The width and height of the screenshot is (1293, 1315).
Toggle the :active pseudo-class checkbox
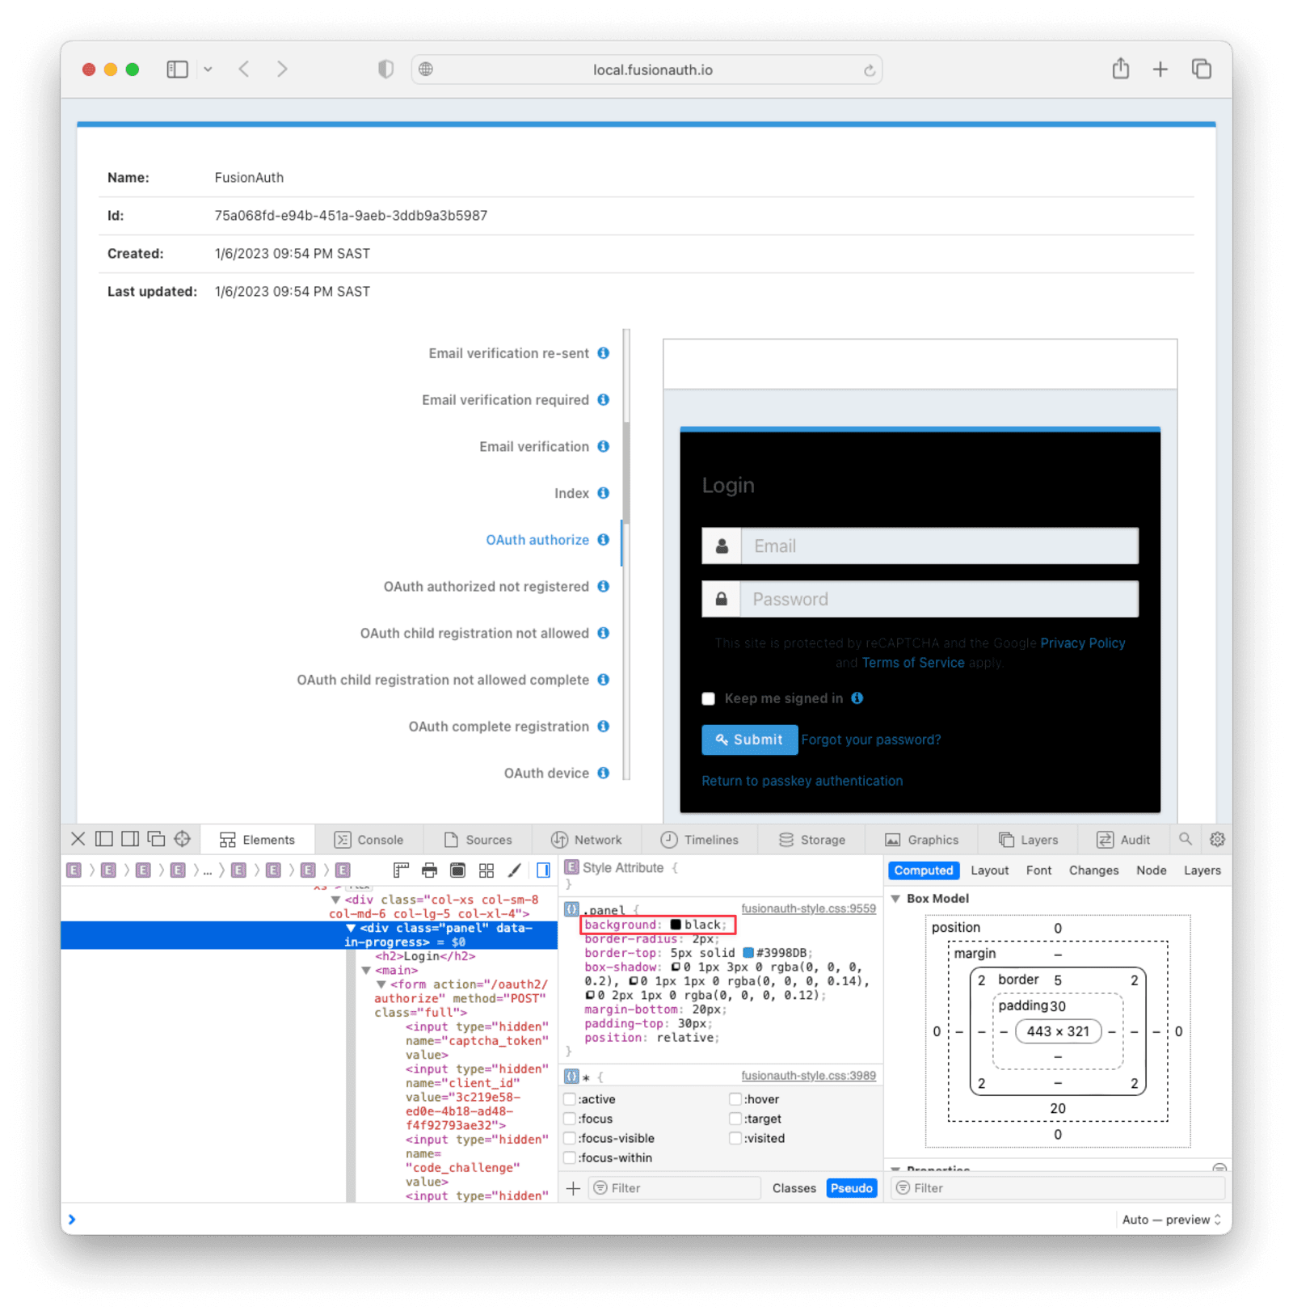pos(570,1099)
